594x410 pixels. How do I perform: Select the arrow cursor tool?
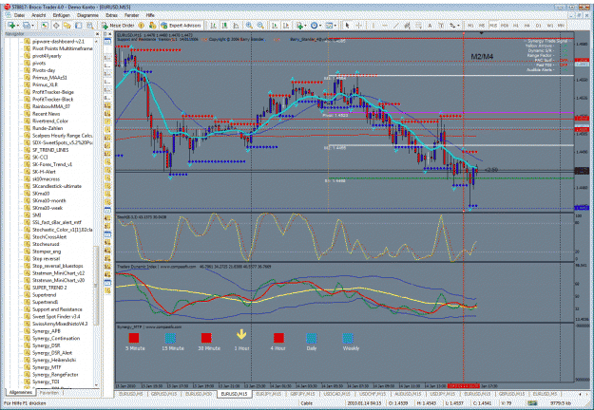[347, 26]
